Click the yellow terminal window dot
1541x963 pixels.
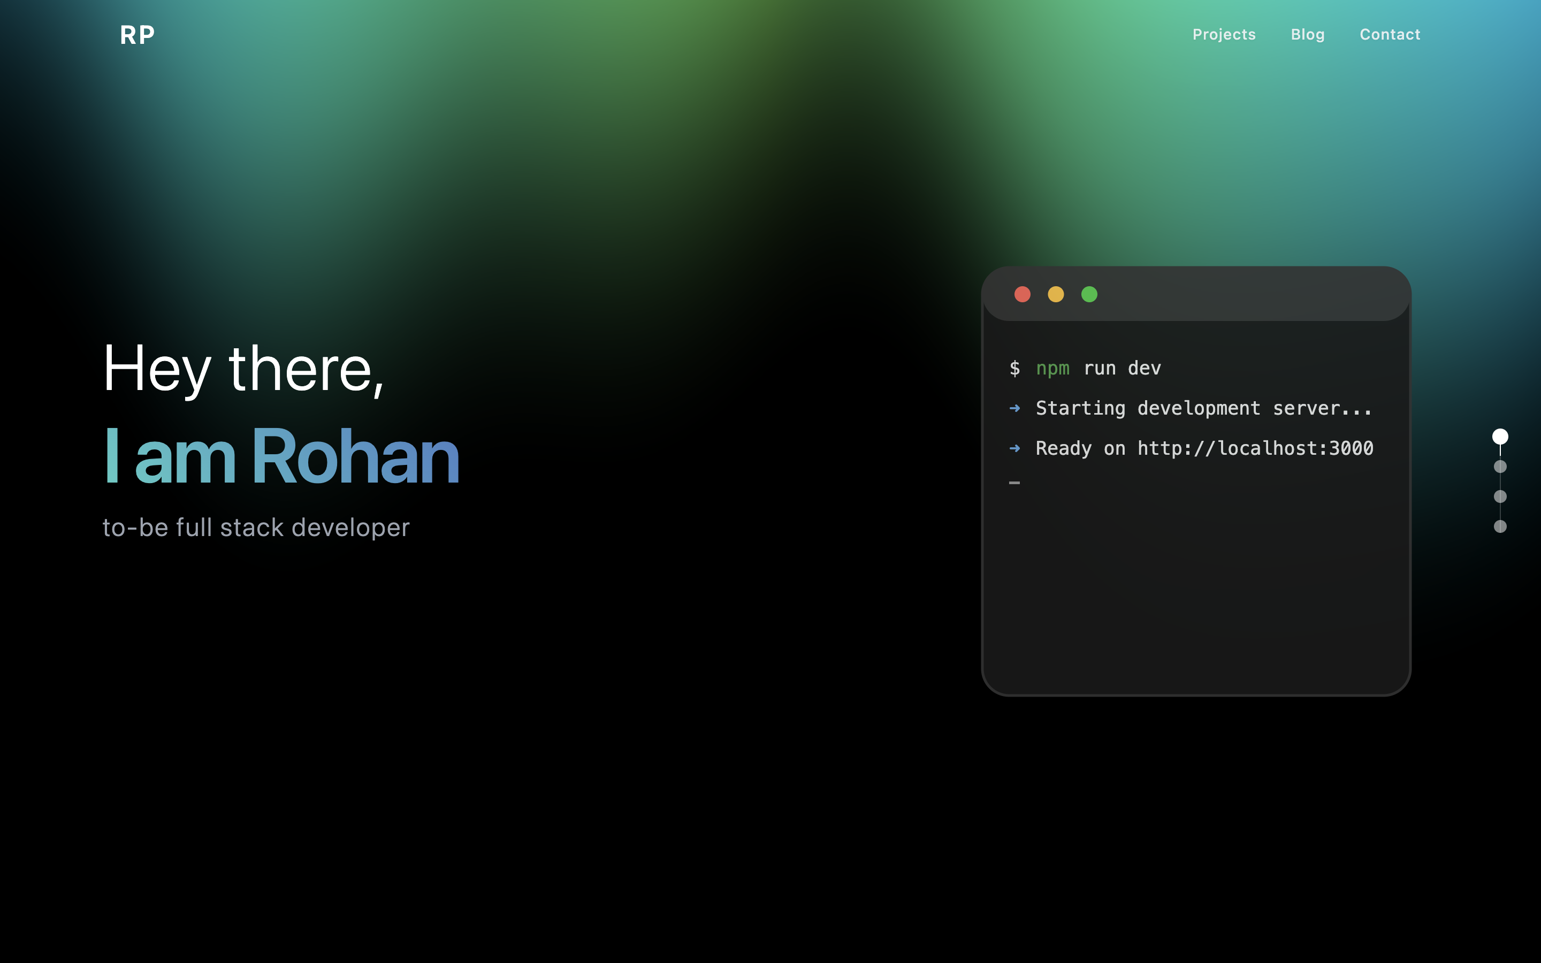1056,294
